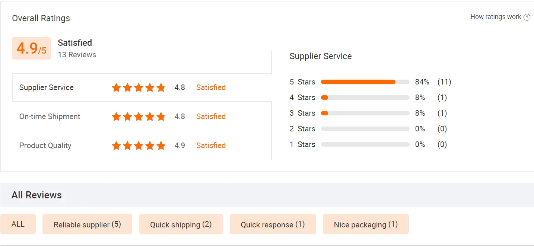
Task: Filter reviews by Nice packaging tag
Action: click(366, 224)
